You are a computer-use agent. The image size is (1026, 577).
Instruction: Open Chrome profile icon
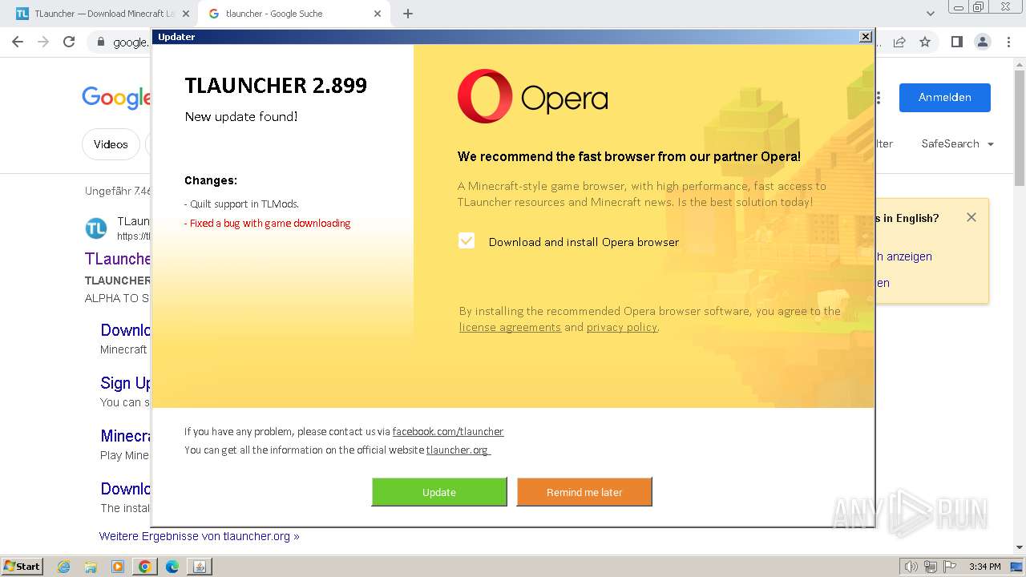pyautogui.click(x=982, y=42)
